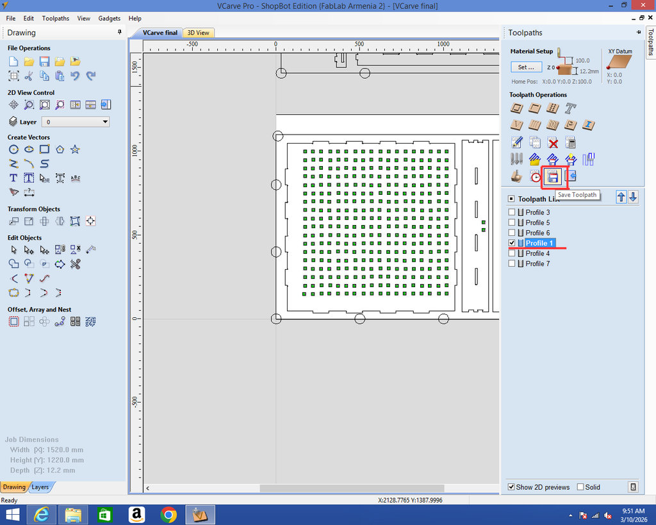Open the V-Carve Toolpath icon

tap(517, 125)
